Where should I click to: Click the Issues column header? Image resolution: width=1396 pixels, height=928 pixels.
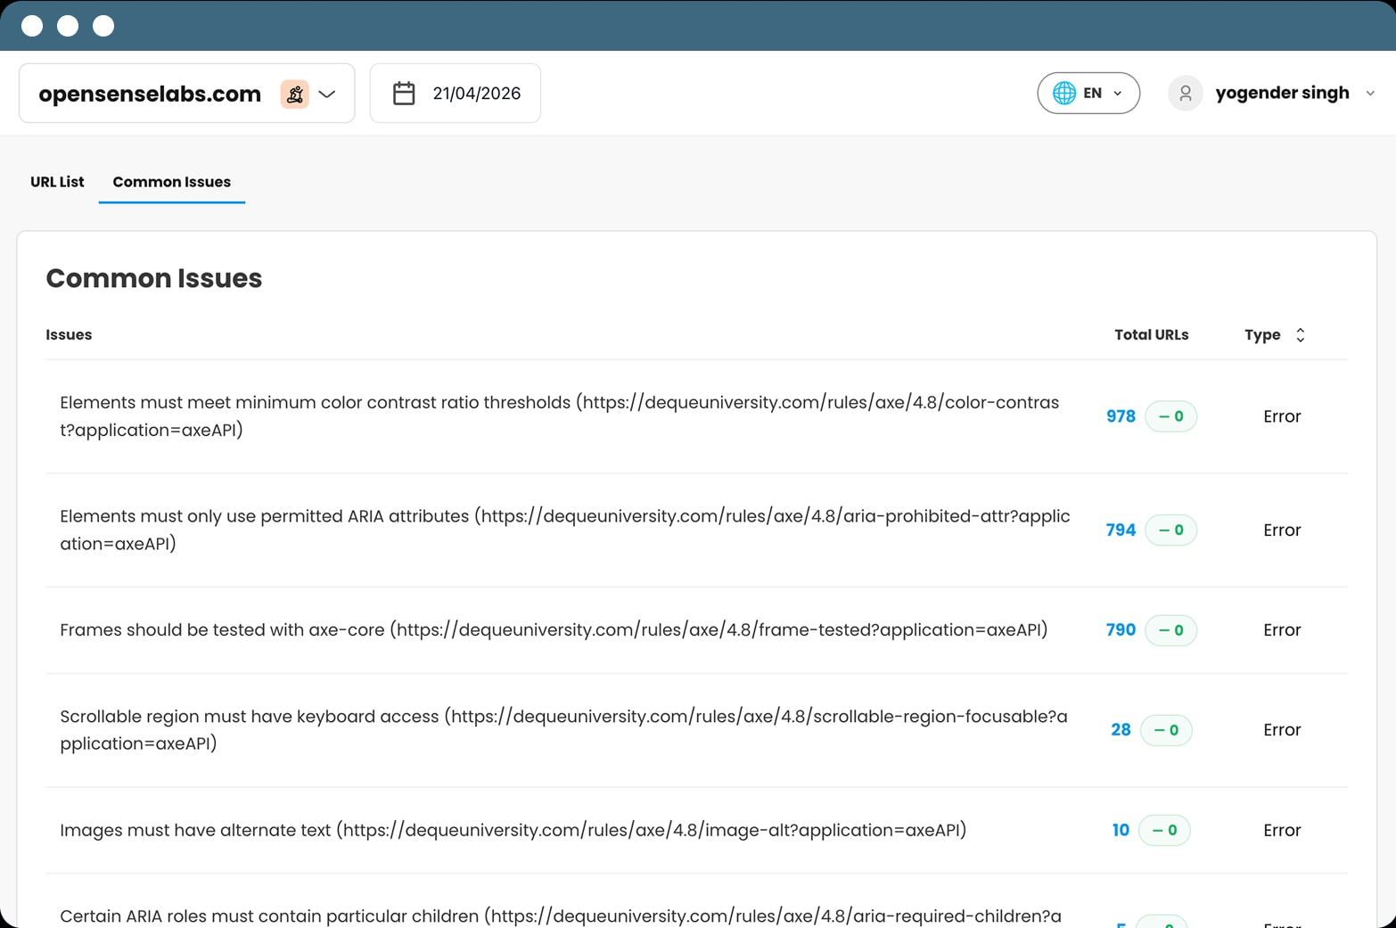click(x=69, y=335)
